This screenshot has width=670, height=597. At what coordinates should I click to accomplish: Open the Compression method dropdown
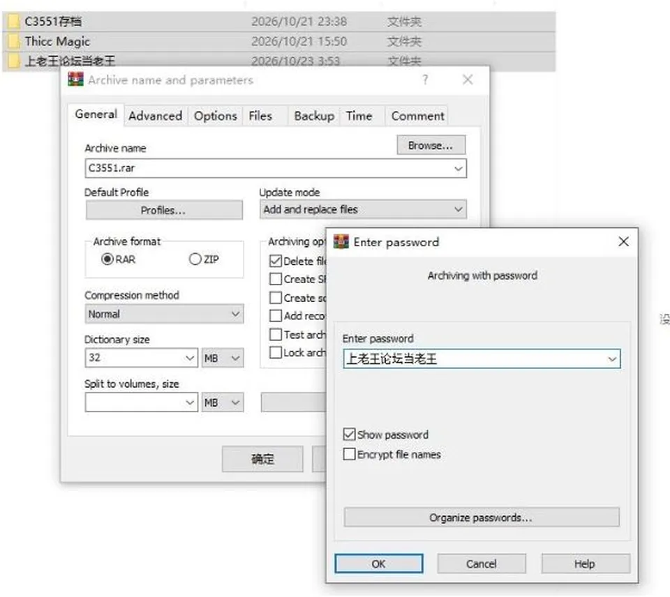164,315
